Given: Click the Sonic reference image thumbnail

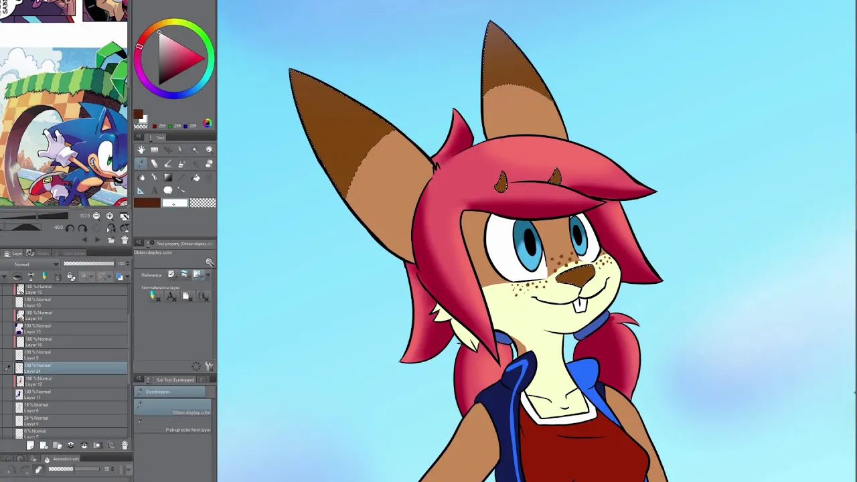Looking at the screenshot, I should tap(64, 126).
